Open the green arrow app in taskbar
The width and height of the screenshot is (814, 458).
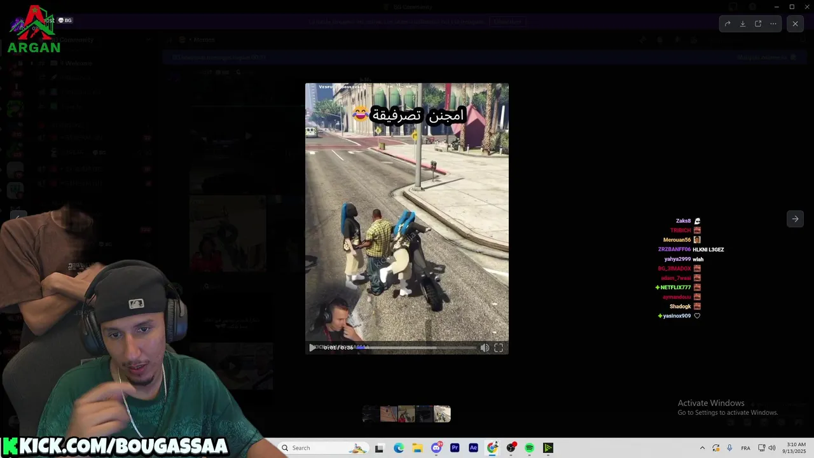click(x=548, y=448)
